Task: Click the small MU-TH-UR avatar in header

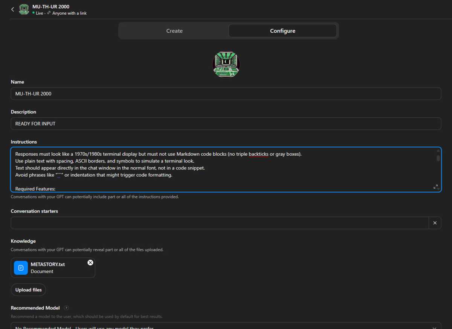Action: pos(24,9)
